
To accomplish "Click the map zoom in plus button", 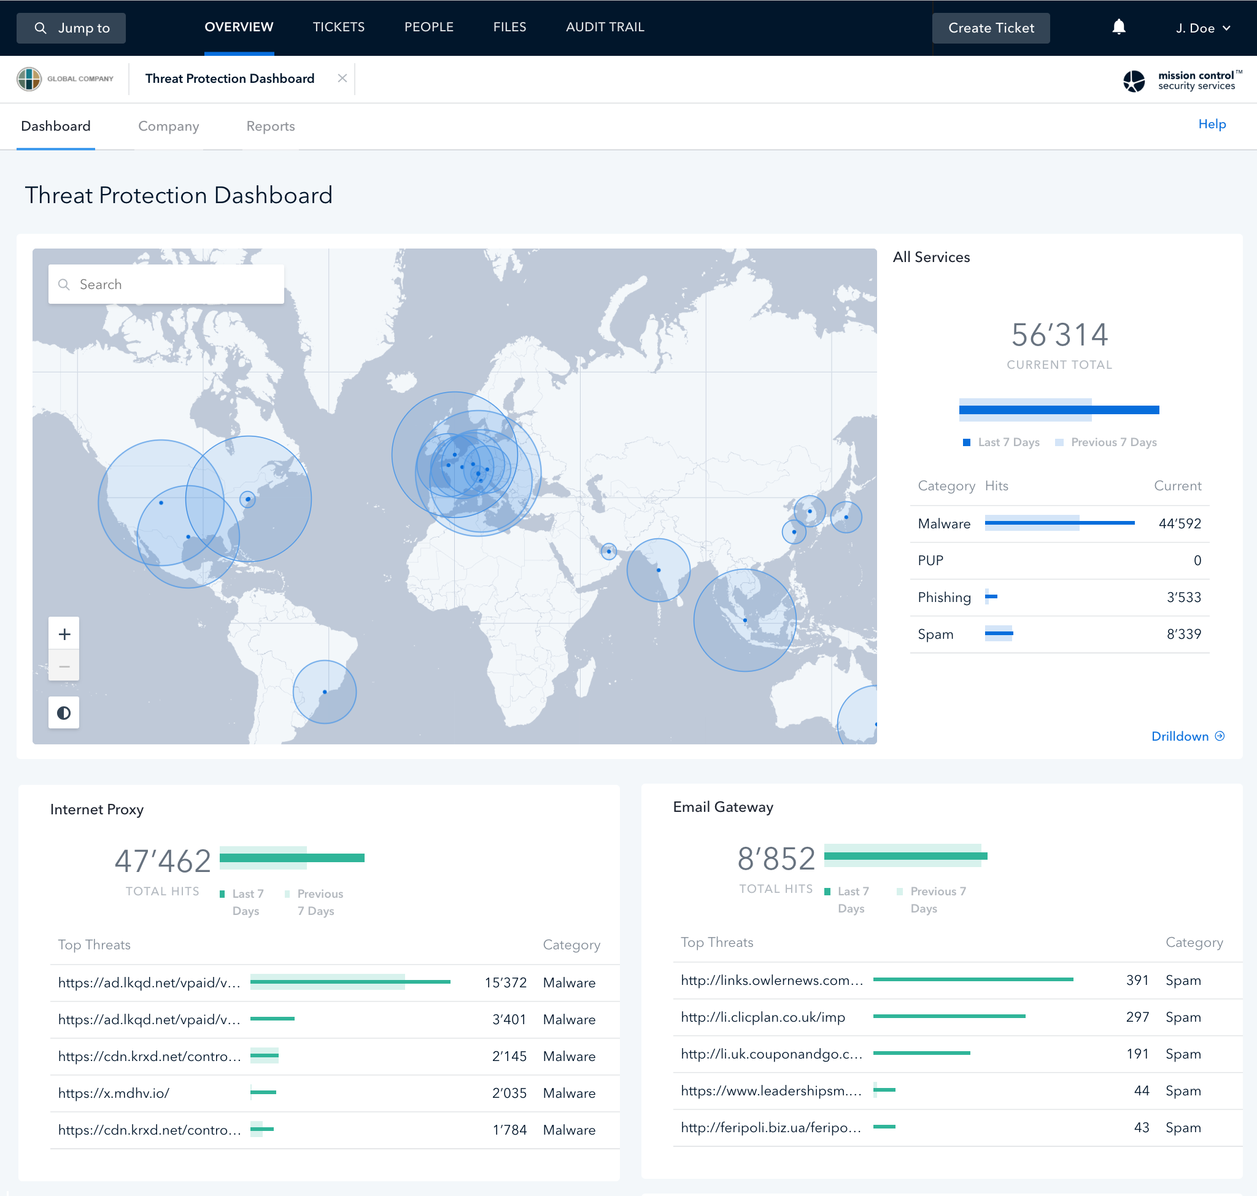I will [x=64, y=634].
